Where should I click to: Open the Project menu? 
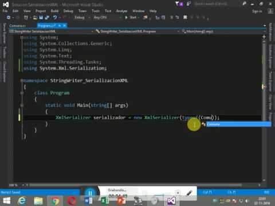41,11
